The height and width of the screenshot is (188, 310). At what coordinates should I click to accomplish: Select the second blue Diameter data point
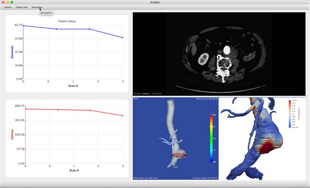[56, 29]
